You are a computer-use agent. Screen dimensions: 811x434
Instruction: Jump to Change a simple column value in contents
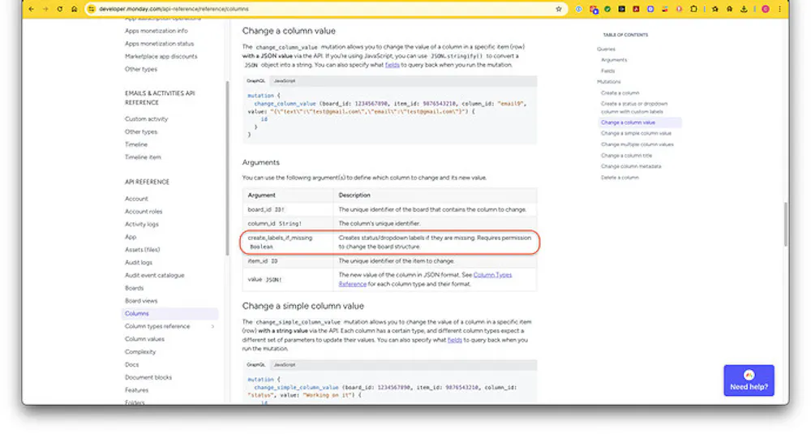(636, 134)
